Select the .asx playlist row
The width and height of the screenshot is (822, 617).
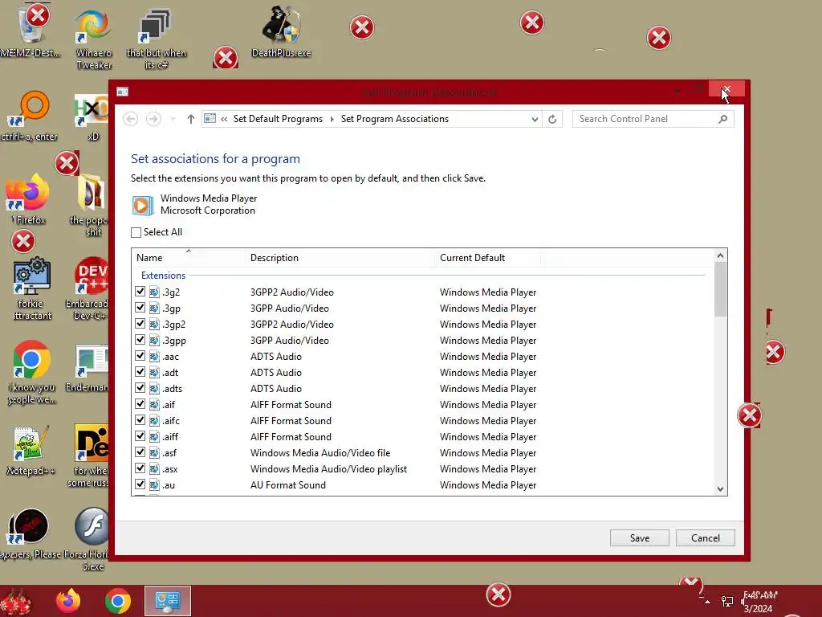tap(422, 469)
